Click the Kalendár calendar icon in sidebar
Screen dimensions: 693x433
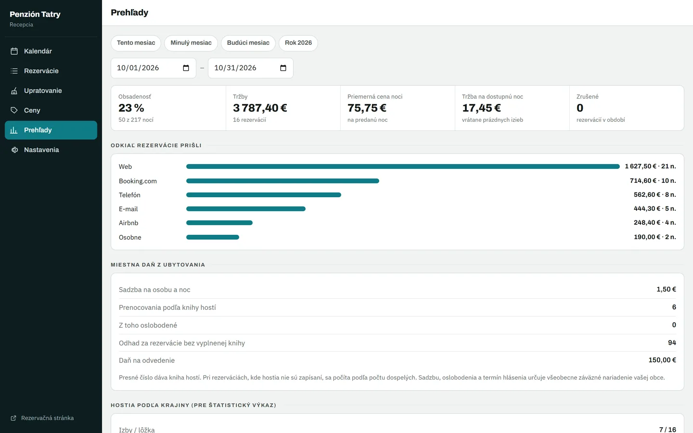coord(14,51)
